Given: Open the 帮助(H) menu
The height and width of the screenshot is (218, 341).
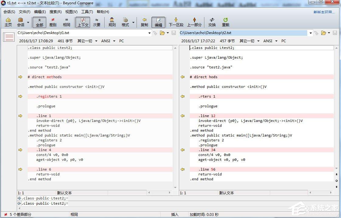Looking at the screenshot, I should tap(103, 12).
